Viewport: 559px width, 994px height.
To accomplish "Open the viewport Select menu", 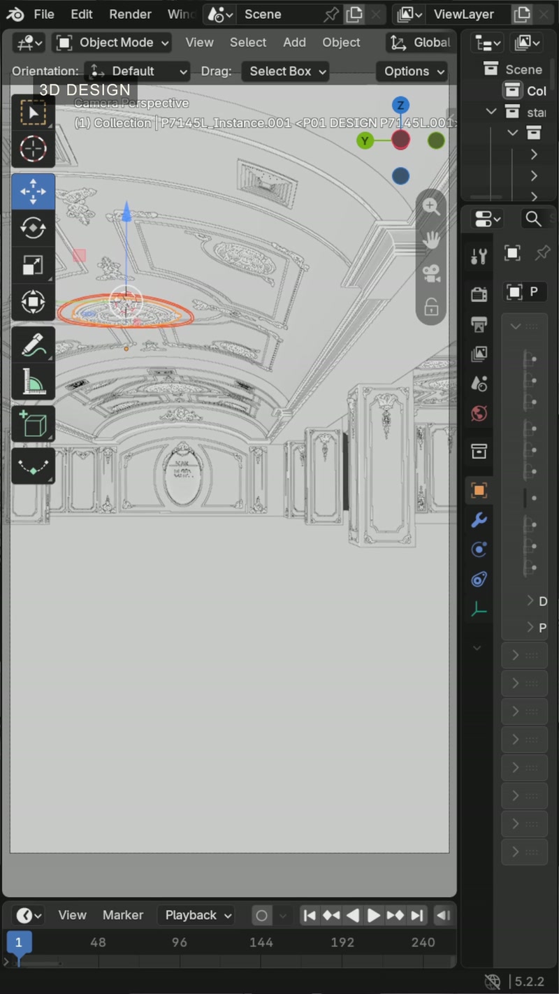I will coord(248,43).
